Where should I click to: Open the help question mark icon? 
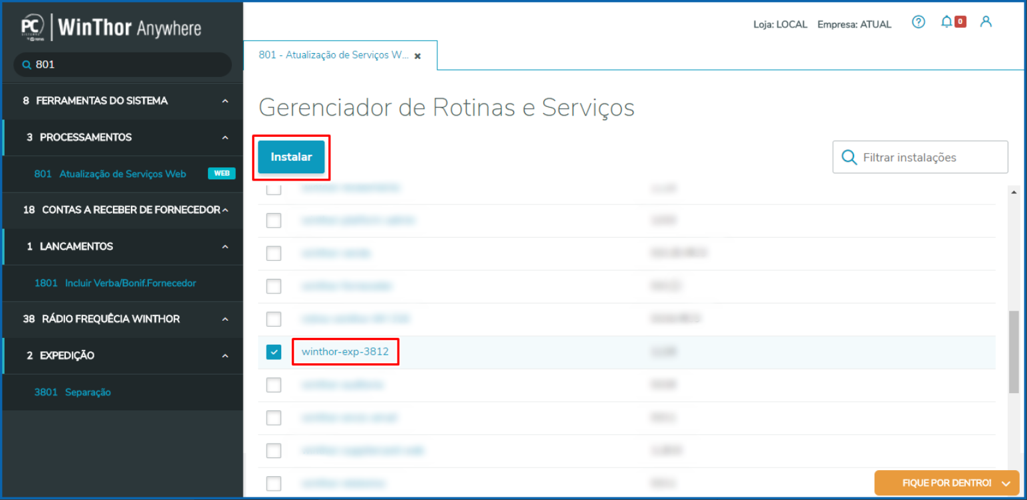point(919,22)
